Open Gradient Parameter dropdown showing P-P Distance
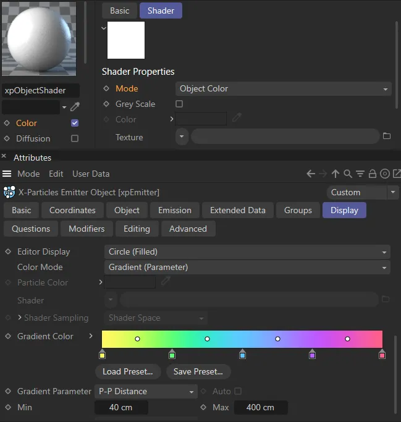This screenshot has width=401, height=422. pos(146,391)
